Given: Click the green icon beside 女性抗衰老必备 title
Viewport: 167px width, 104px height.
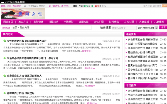Looking at the screenshot, I should click(5, 41).
